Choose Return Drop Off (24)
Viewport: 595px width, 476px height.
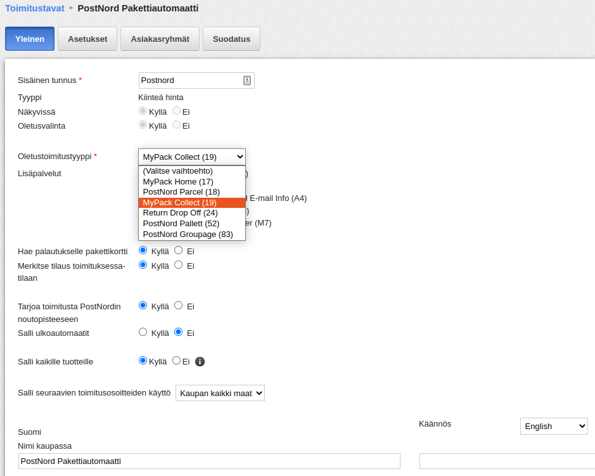click(x=192, y=213)
